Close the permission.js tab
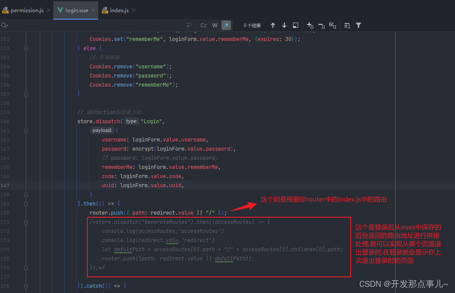 click(x=48, y=10)
